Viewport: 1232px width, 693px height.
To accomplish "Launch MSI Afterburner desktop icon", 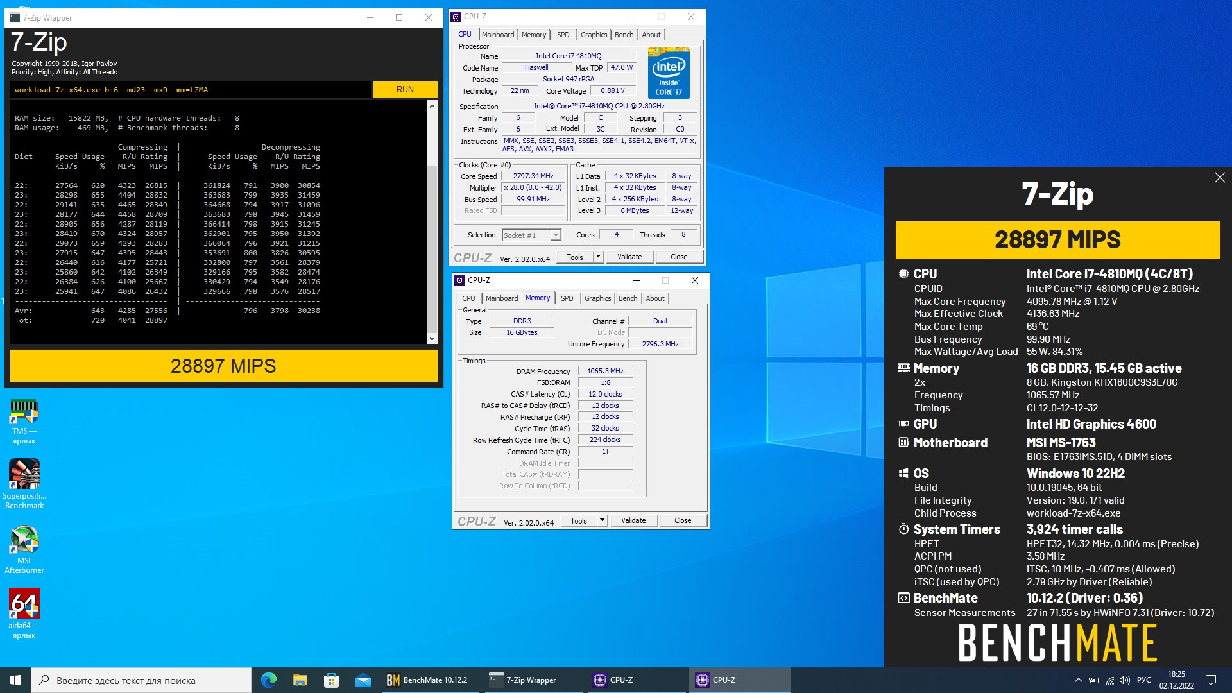I will (24, 549).
